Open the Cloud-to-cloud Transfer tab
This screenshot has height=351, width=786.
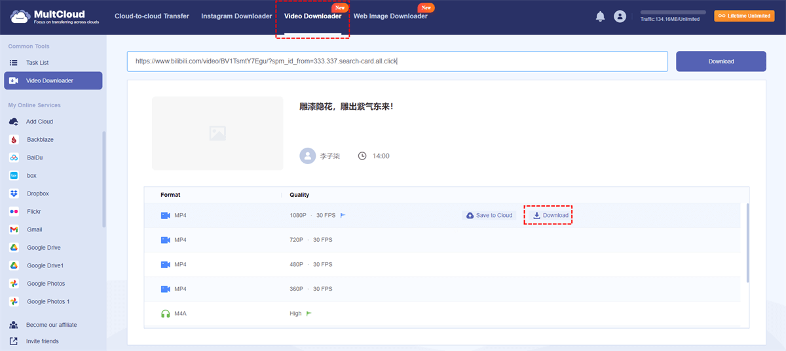152,16
